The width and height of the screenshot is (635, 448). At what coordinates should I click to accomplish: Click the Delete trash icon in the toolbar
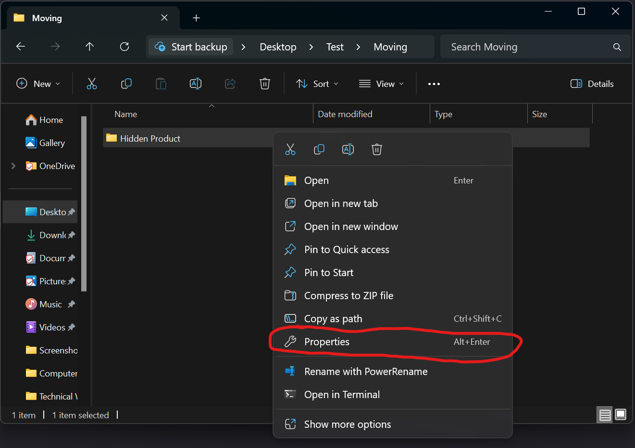tap(265, 84)
